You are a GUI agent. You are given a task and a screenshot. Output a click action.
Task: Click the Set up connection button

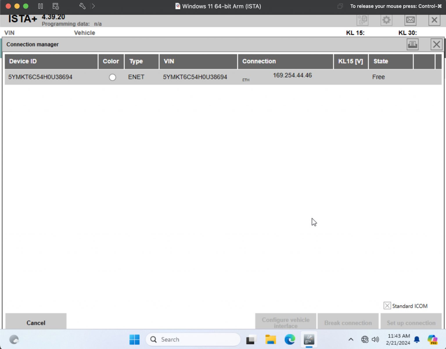click(x=411, y=323)
